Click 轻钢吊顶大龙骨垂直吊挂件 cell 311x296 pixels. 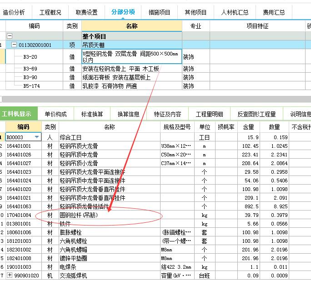pos(110,189)
